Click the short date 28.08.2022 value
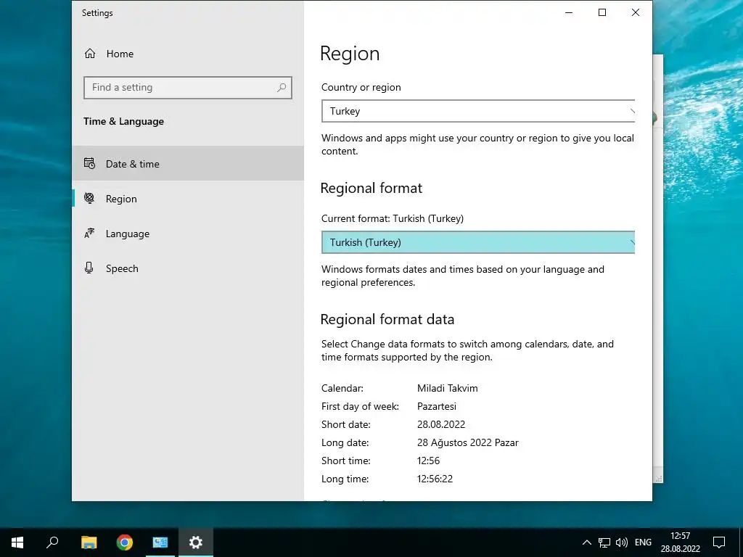This screenshot has height=557, width=743. 441,424
